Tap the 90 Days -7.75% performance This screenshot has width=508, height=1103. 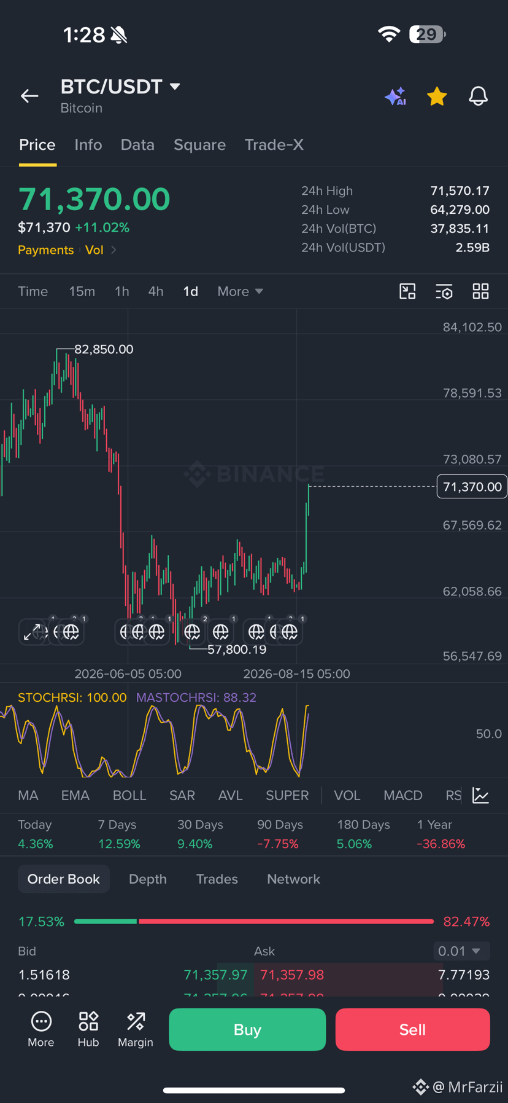tap(280, 834)
